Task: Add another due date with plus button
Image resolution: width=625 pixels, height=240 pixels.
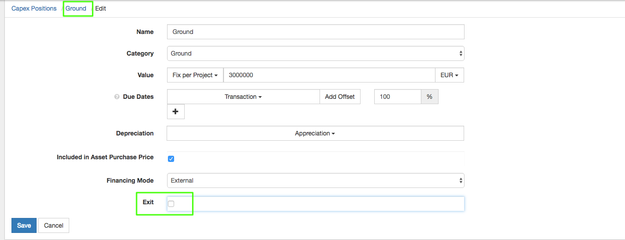Action: pos(175,112)
